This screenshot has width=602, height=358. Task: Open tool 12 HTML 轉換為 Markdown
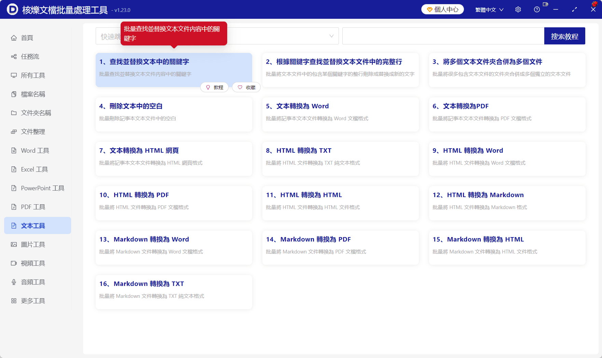[x=507, y=203]
